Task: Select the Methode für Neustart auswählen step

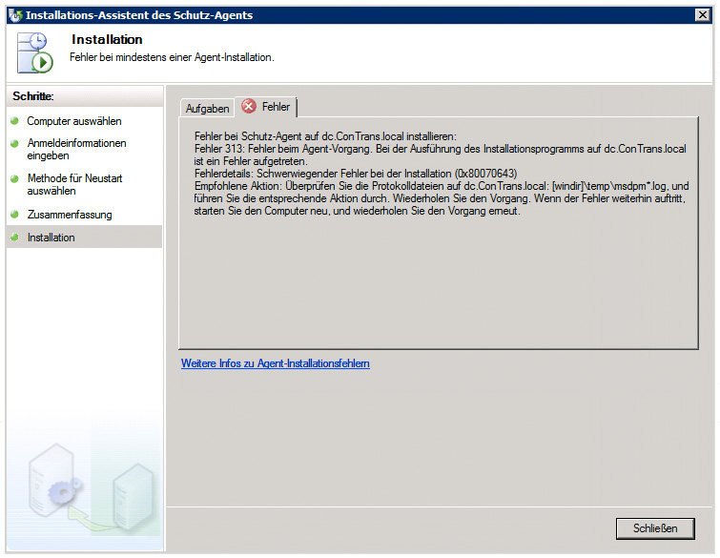Action: 74,184
